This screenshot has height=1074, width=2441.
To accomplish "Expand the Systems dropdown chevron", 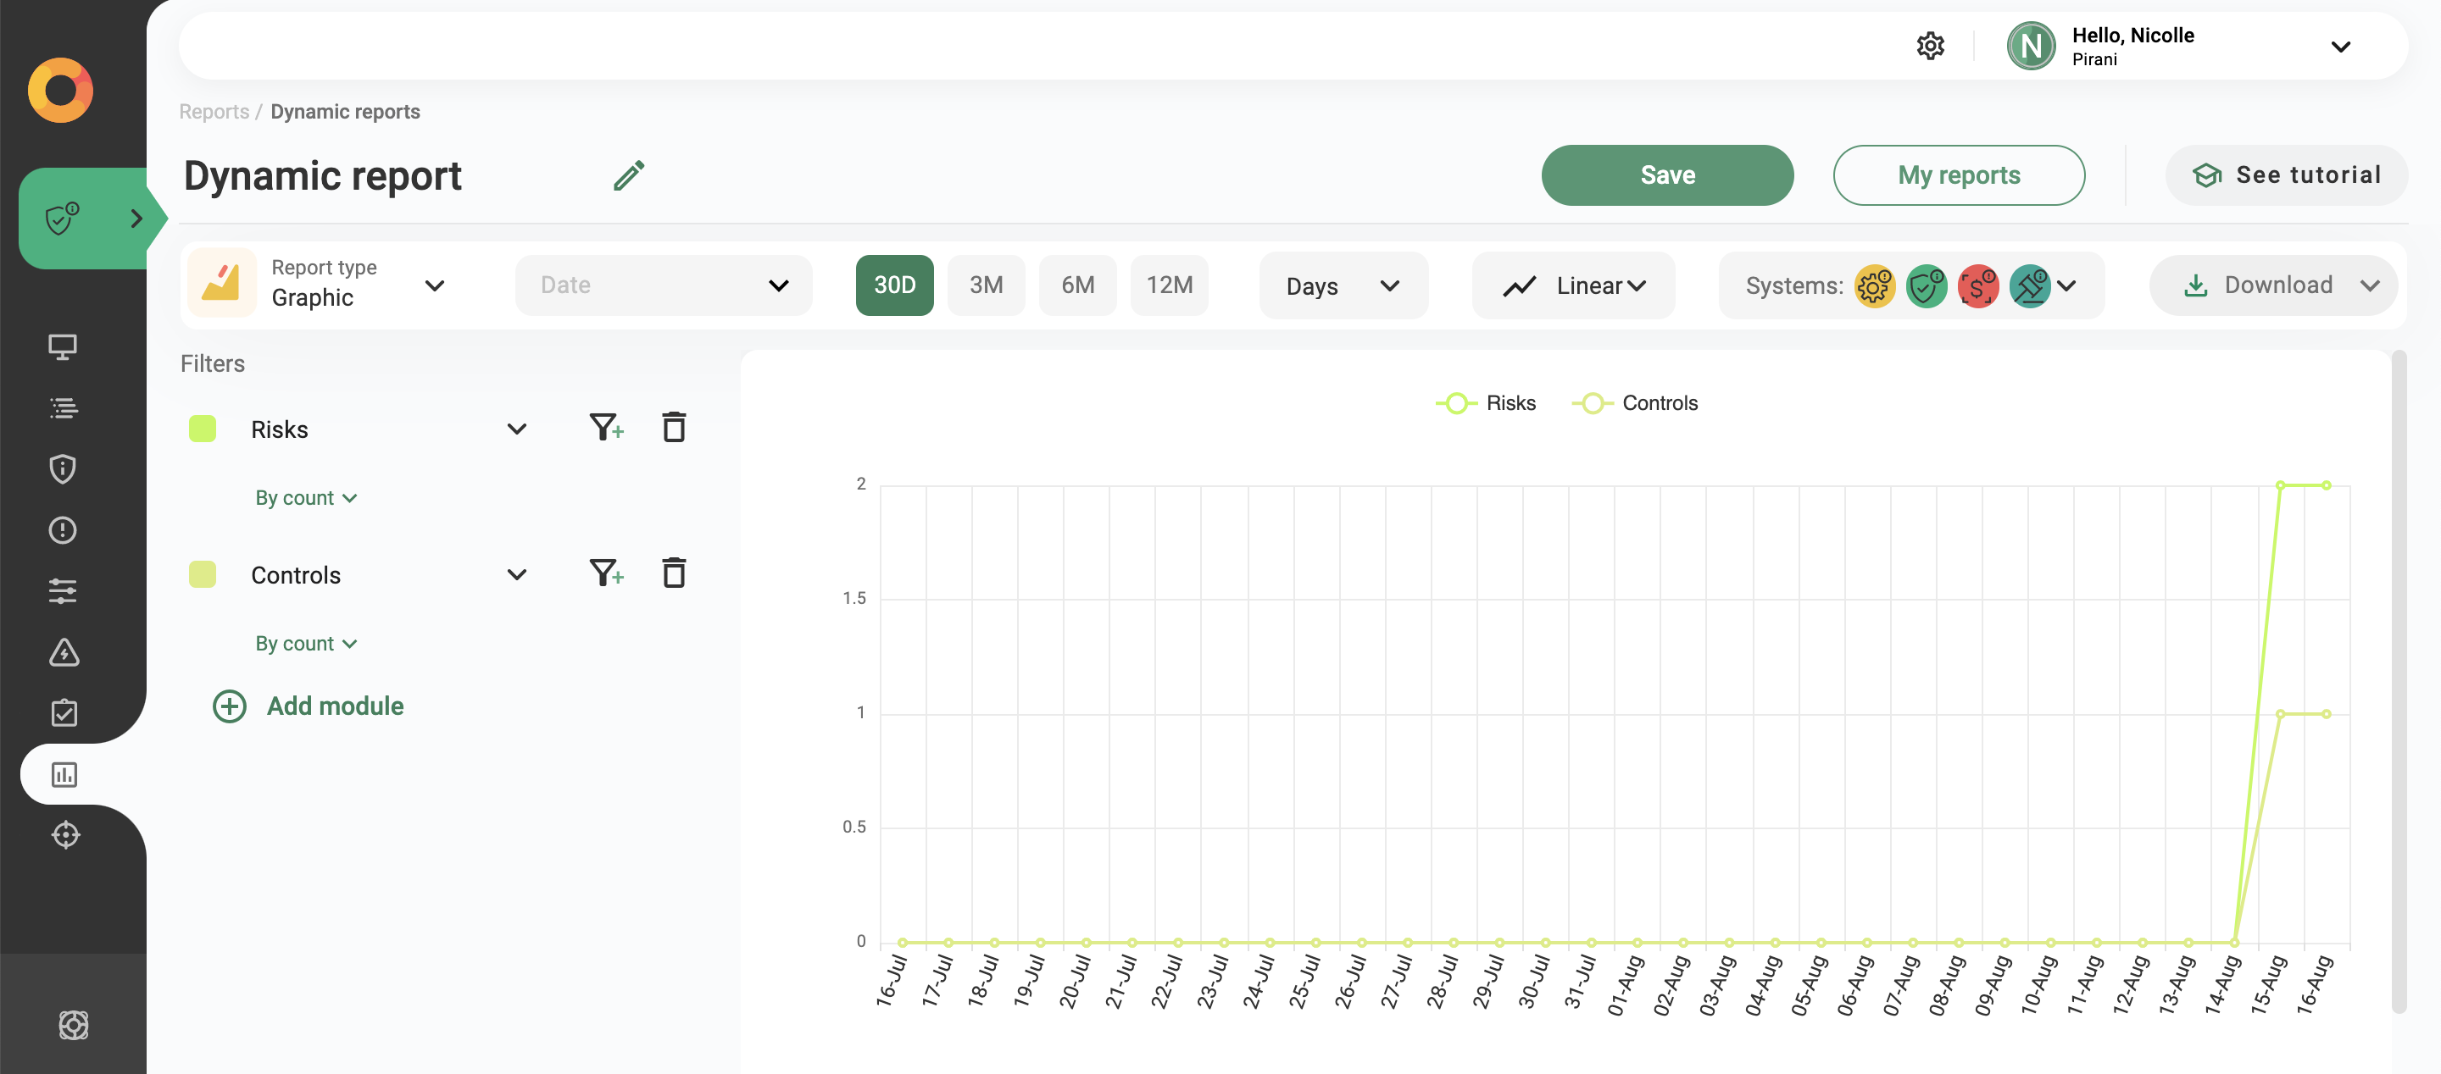I will pyautogui.click(x=2068, y=285).
